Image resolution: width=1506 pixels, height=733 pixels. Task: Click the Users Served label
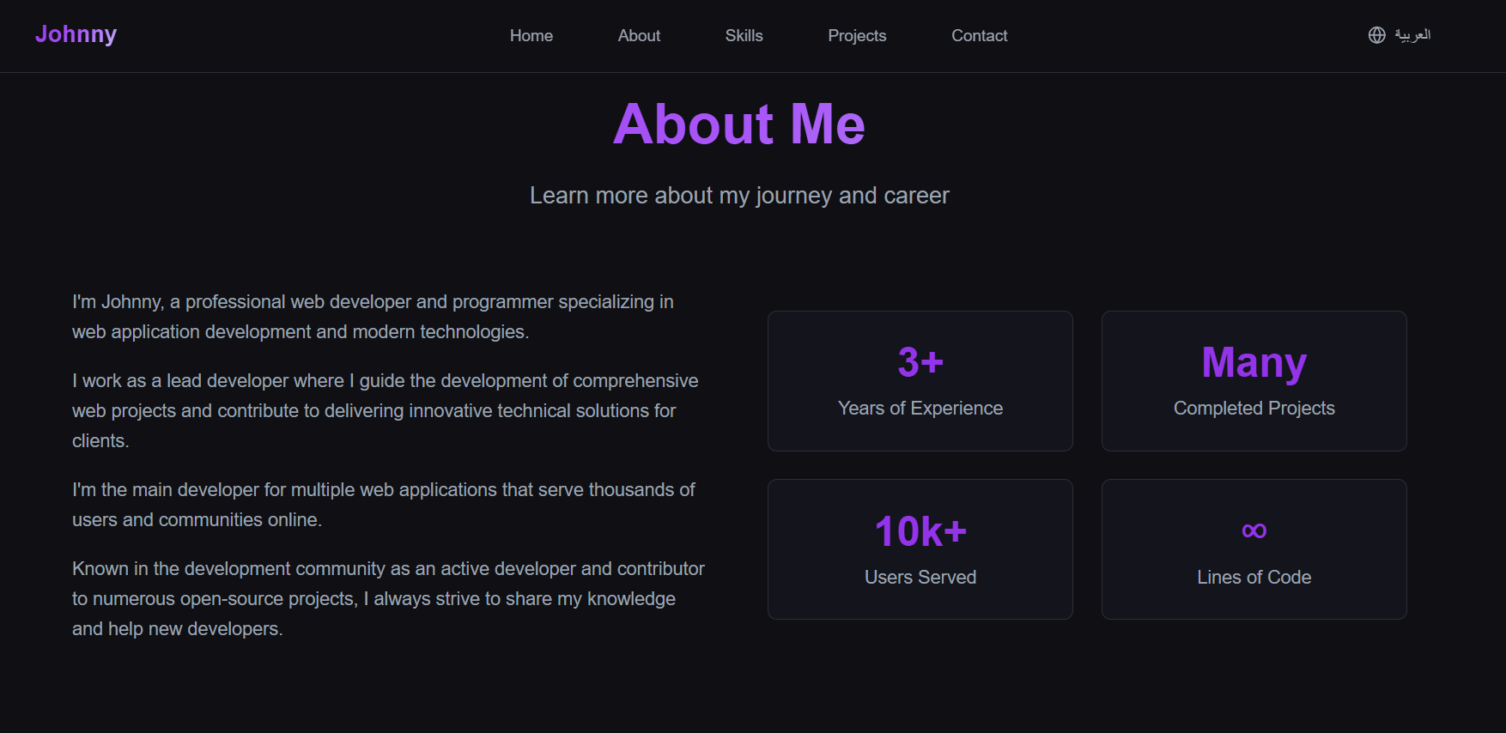tap(920, 578)
